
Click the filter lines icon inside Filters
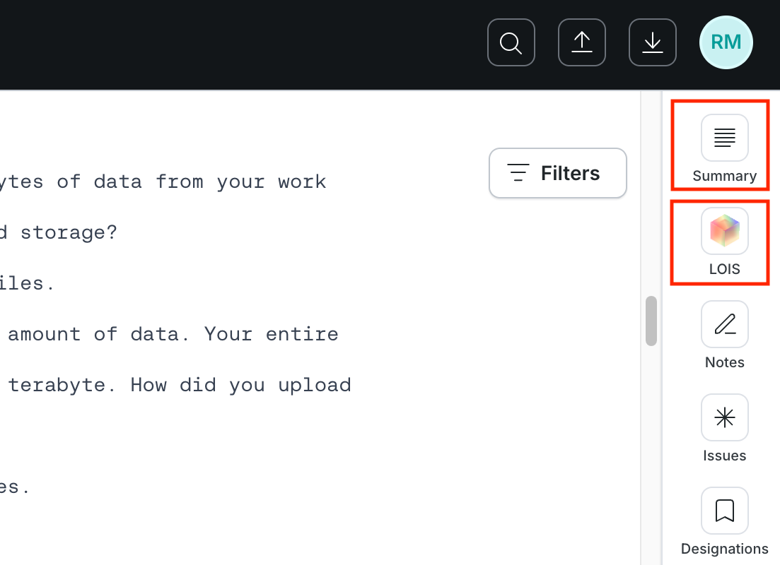coord(518,173)
